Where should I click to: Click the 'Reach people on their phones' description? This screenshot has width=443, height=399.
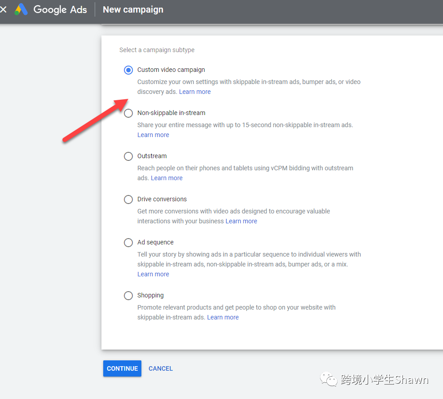tap(245, 173)
